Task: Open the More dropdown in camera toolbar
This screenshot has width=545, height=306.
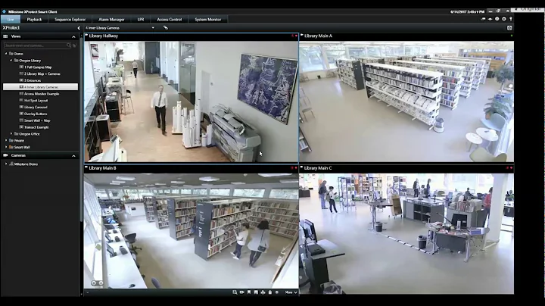Action: pyautogui.click(x=291, y=292)
